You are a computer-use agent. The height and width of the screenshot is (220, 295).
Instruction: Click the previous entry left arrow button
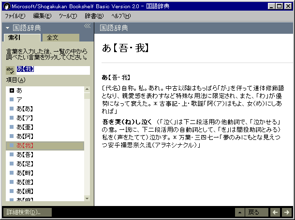click(275, 212)
